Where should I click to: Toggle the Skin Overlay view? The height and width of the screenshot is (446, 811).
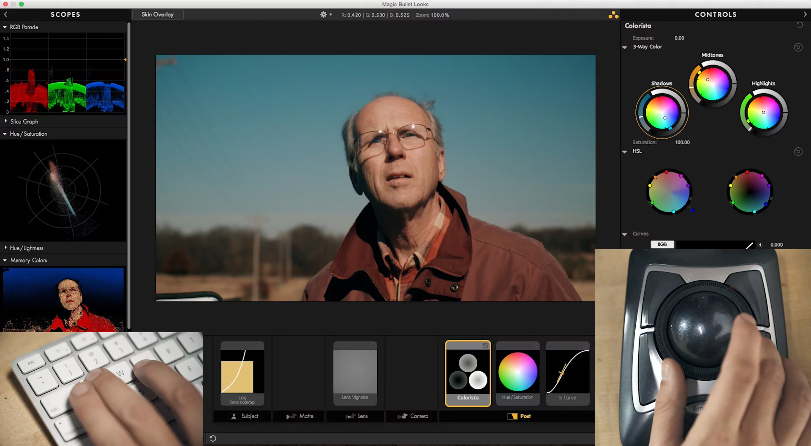pyautogui.click(x=158, y=14)
